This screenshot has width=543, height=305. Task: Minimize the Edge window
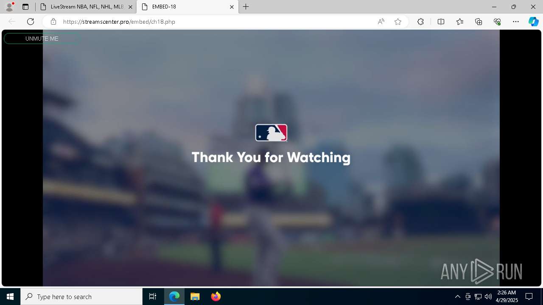pyautogui.click(x=494, y=7)
